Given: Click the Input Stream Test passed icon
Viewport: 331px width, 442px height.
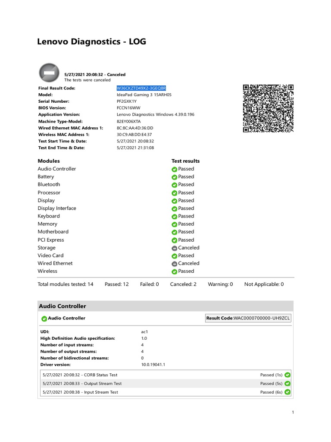Looking at the screenshot, I should coord(287,392).
